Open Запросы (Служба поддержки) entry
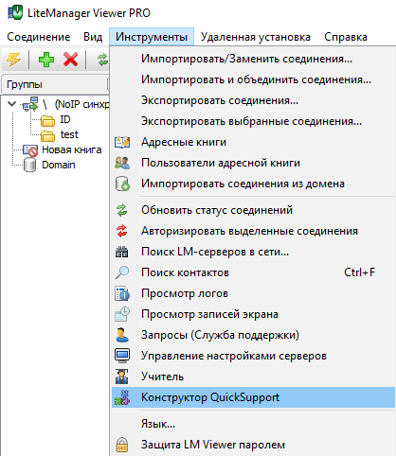This screenshot has height=456, width=396. coord(253,335)
